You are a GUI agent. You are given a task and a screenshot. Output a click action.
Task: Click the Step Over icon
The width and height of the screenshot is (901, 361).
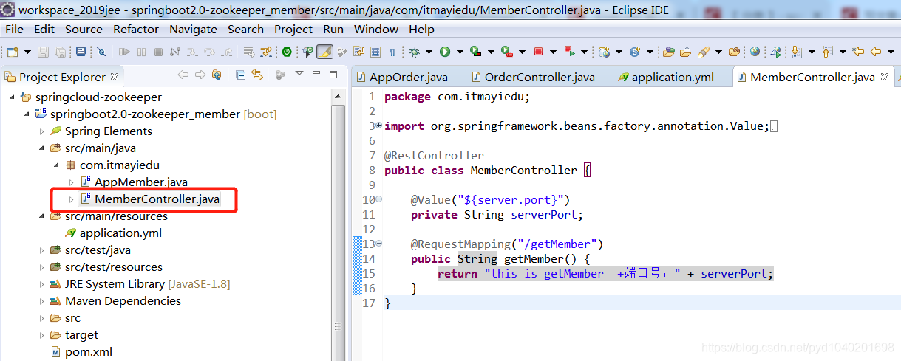[209, 52]
